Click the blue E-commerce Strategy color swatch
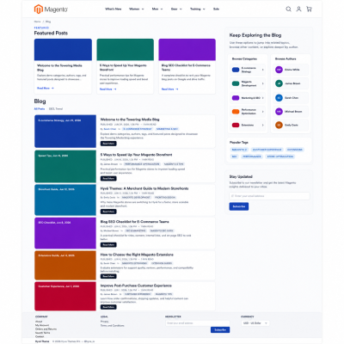 pos(236,70)
